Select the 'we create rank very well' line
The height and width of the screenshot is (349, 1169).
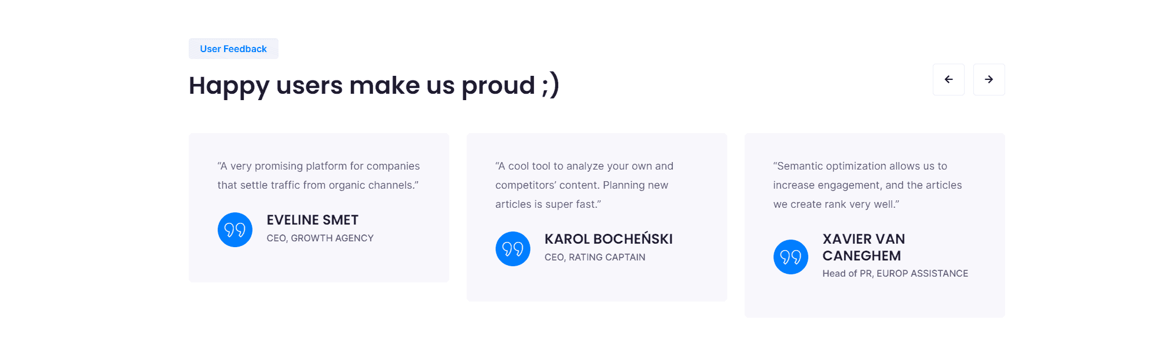(836, 204)
